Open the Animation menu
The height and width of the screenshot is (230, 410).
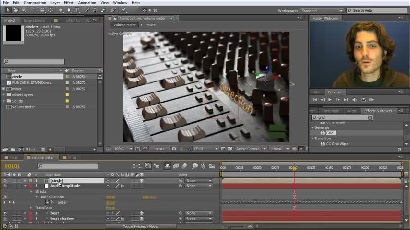(87, 3)
